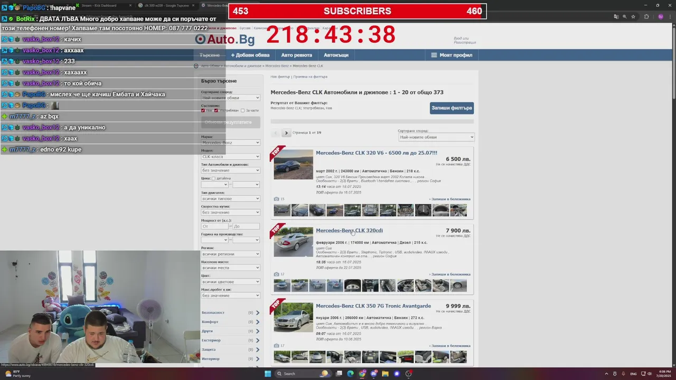Expand the Екстериор filter section
This screenshot has height=380, width=676.
(230, 340)
